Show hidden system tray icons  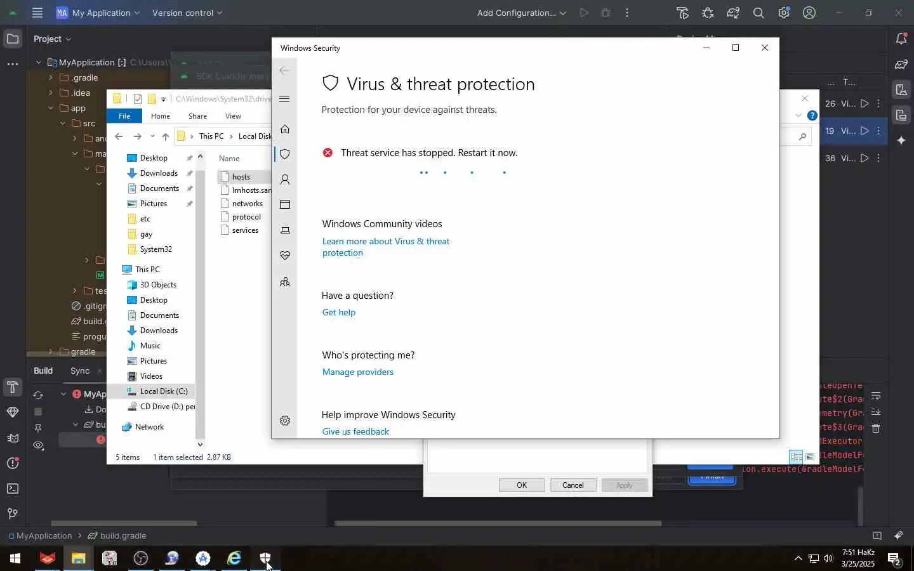[x=798, y=559]
